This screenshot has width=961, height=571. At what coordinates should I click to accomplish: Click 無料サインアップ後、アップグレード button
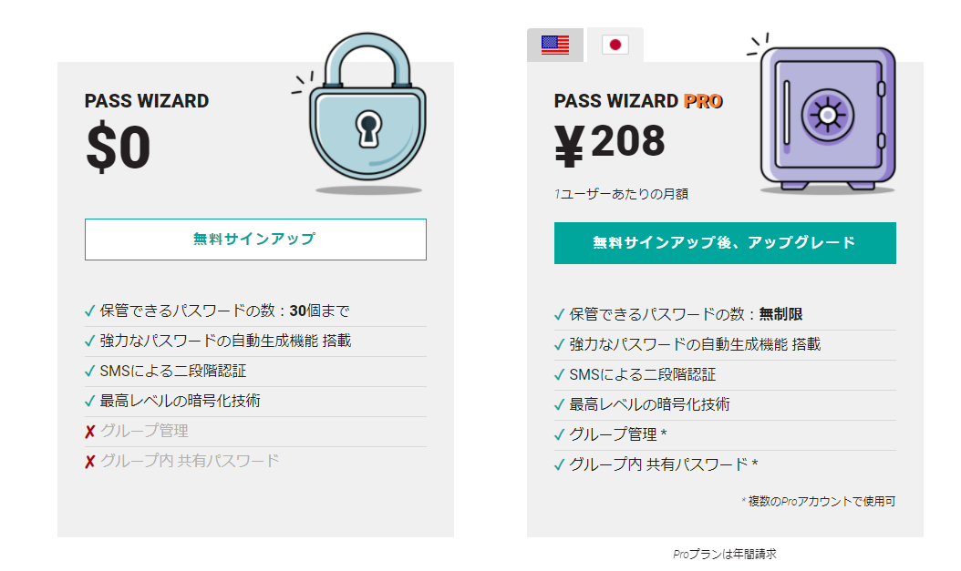tap(725, 243)
